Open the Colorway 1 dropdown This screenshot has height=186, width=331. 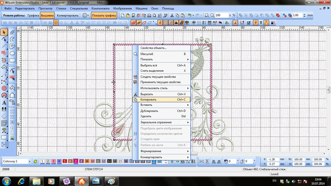coord(29,161)
